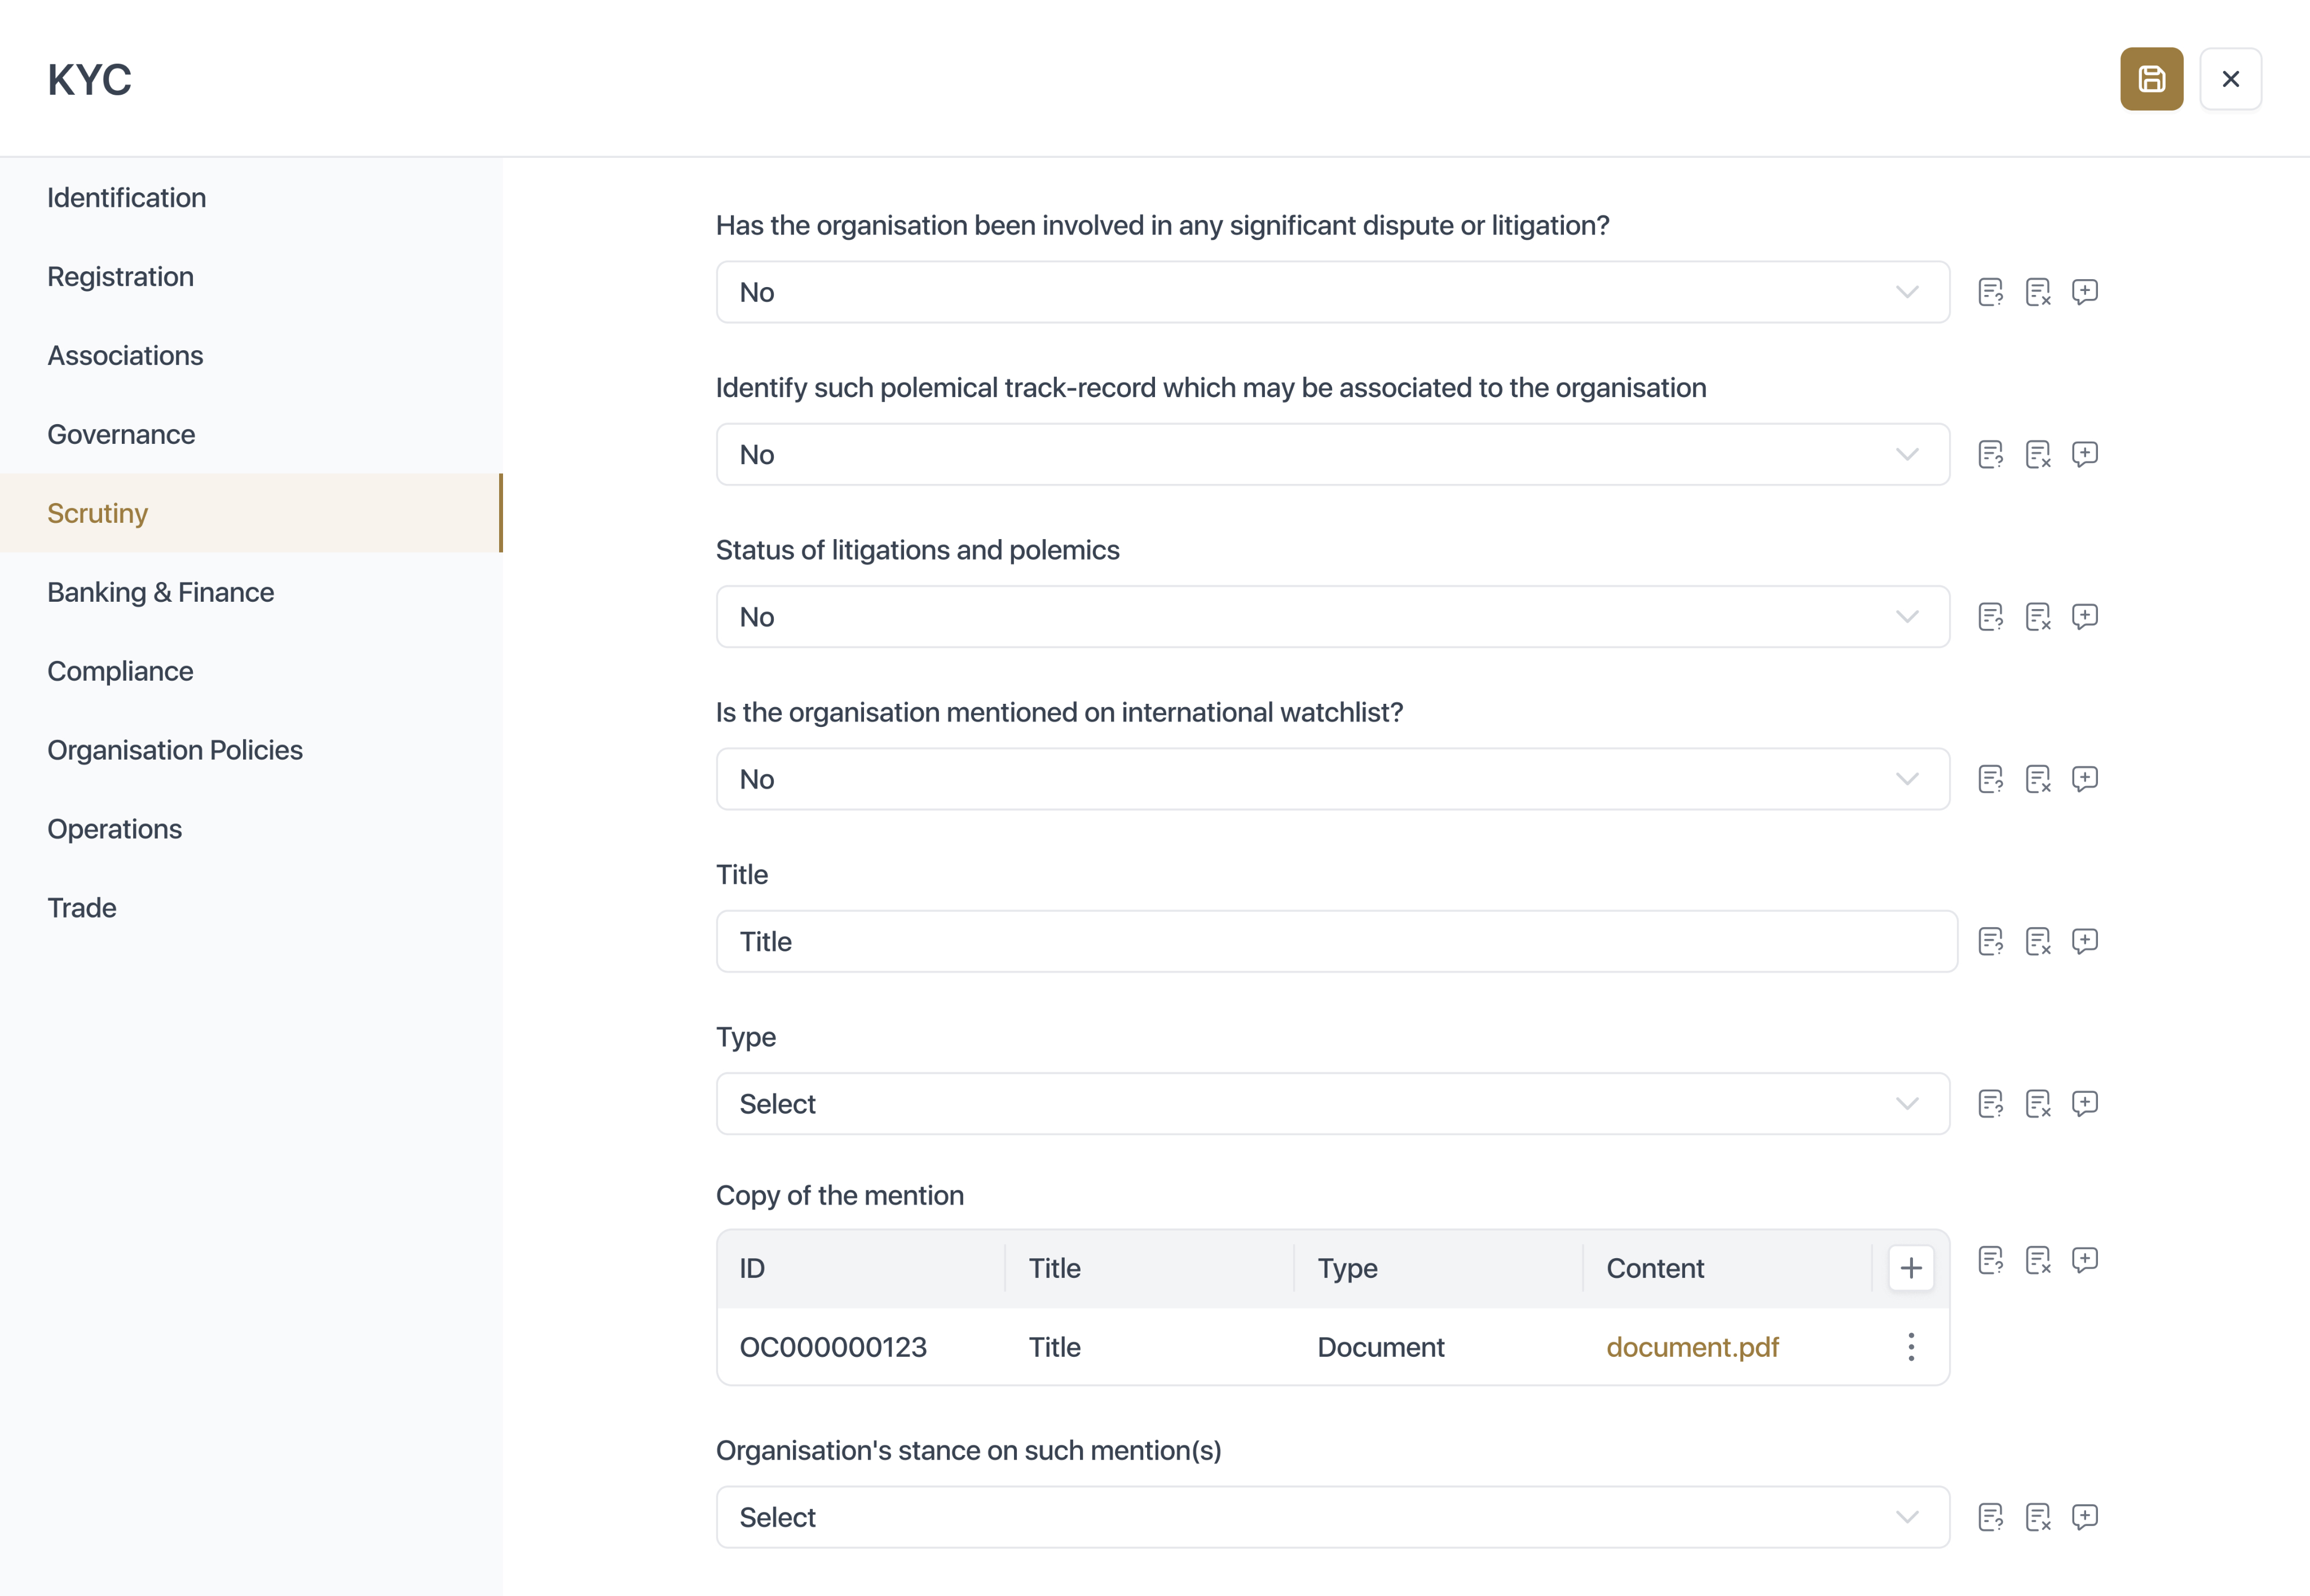2310x1596 pixels.
Task: Open the document.pdf link
Action: pos(1692,1347)
